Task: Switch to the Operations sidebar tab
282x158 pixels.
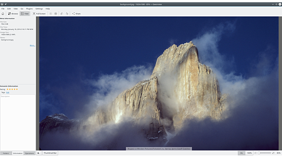Action: click(x=29, y=153)
